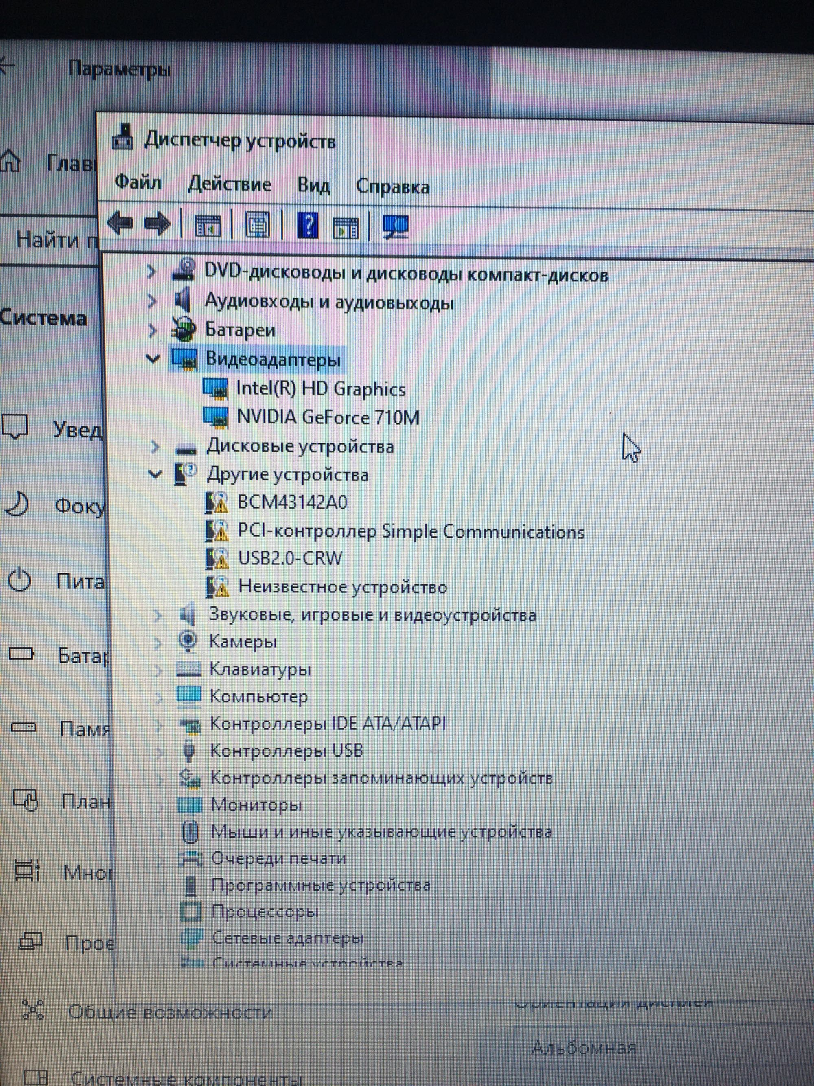
Task: Select Контроллеры запоминающих устройств category
Action: [x=382, y=778]
